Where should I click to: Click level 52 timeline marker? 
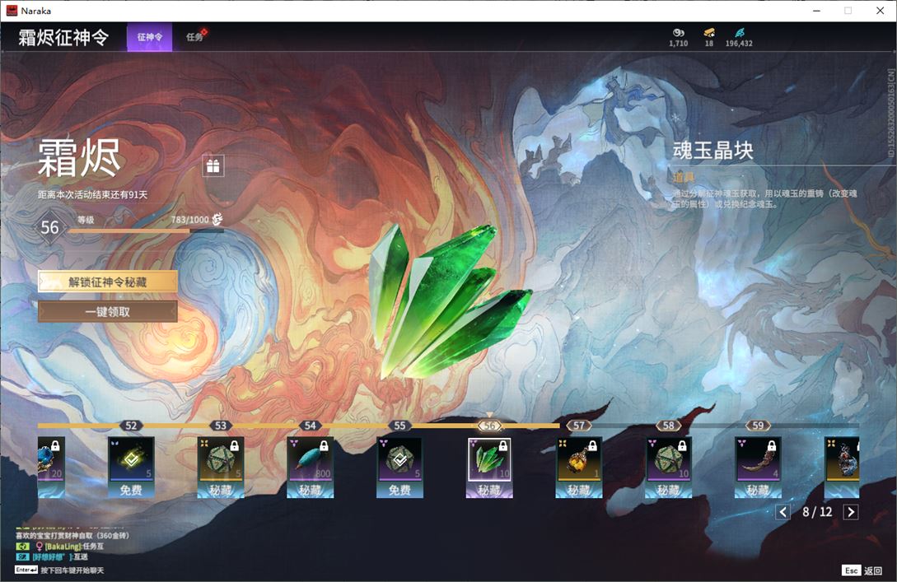131,426
